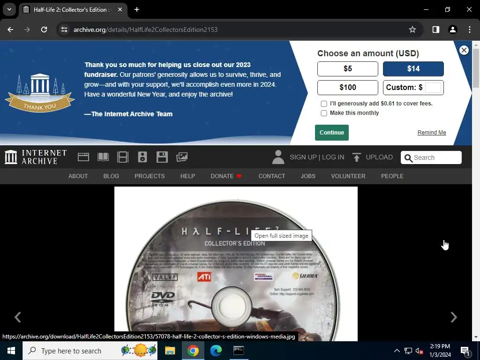Image resolution: width=480 pixels, height=360 pixels.
Task: Show hidden system tray icons
Action: click(x=397, y=351)
